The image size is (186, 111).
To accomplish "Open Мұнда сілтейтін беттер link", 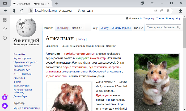I will (x=27, y=108).
